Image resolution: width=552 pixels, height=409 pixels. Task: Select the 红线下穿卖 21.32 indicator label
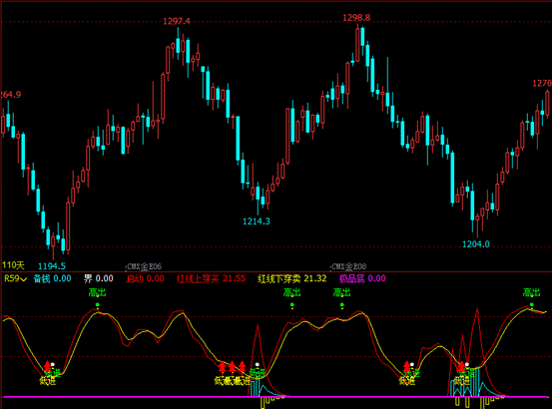(x=292, y=279)
